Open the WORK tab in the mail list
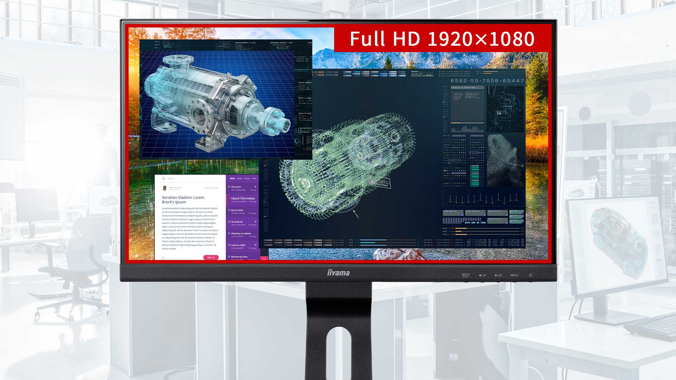The height and width of the screenshot is (380, 676). pos(240,178)
